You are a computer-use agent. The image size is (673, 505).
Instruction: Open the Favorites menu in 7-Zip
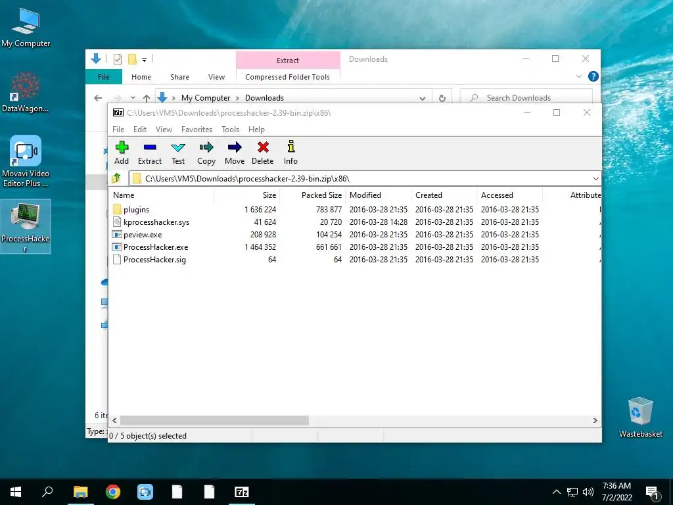pos(197,130)
